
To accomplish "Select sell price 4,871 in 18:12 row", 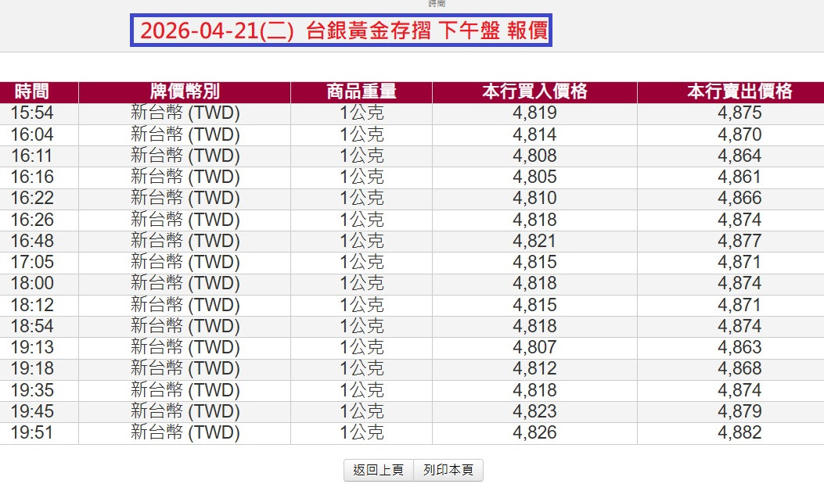I will pyautogui.click(x=740, y=305).
